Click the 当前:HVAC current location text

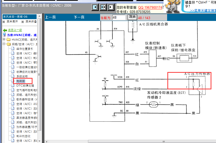[22, 35]
